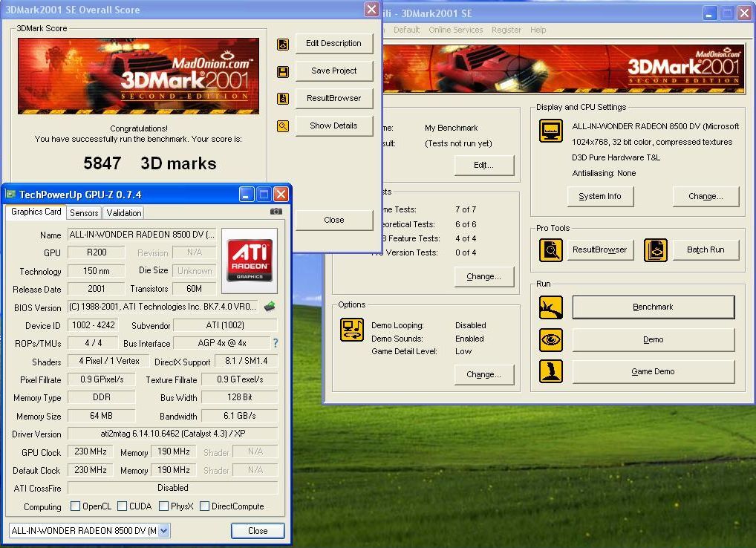Click the Pro Tools ResultBrowser magnifier icon
The image size is (756, 548).
[x=550, y=249]
